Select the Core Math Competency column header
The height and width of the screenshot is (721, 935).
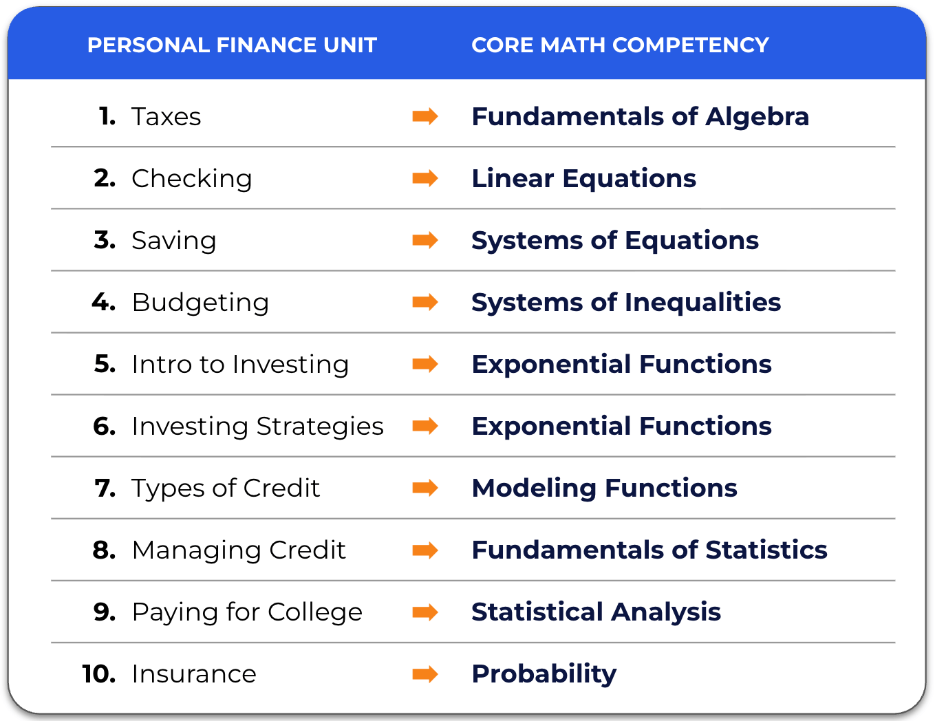click(x=620, y=45)
